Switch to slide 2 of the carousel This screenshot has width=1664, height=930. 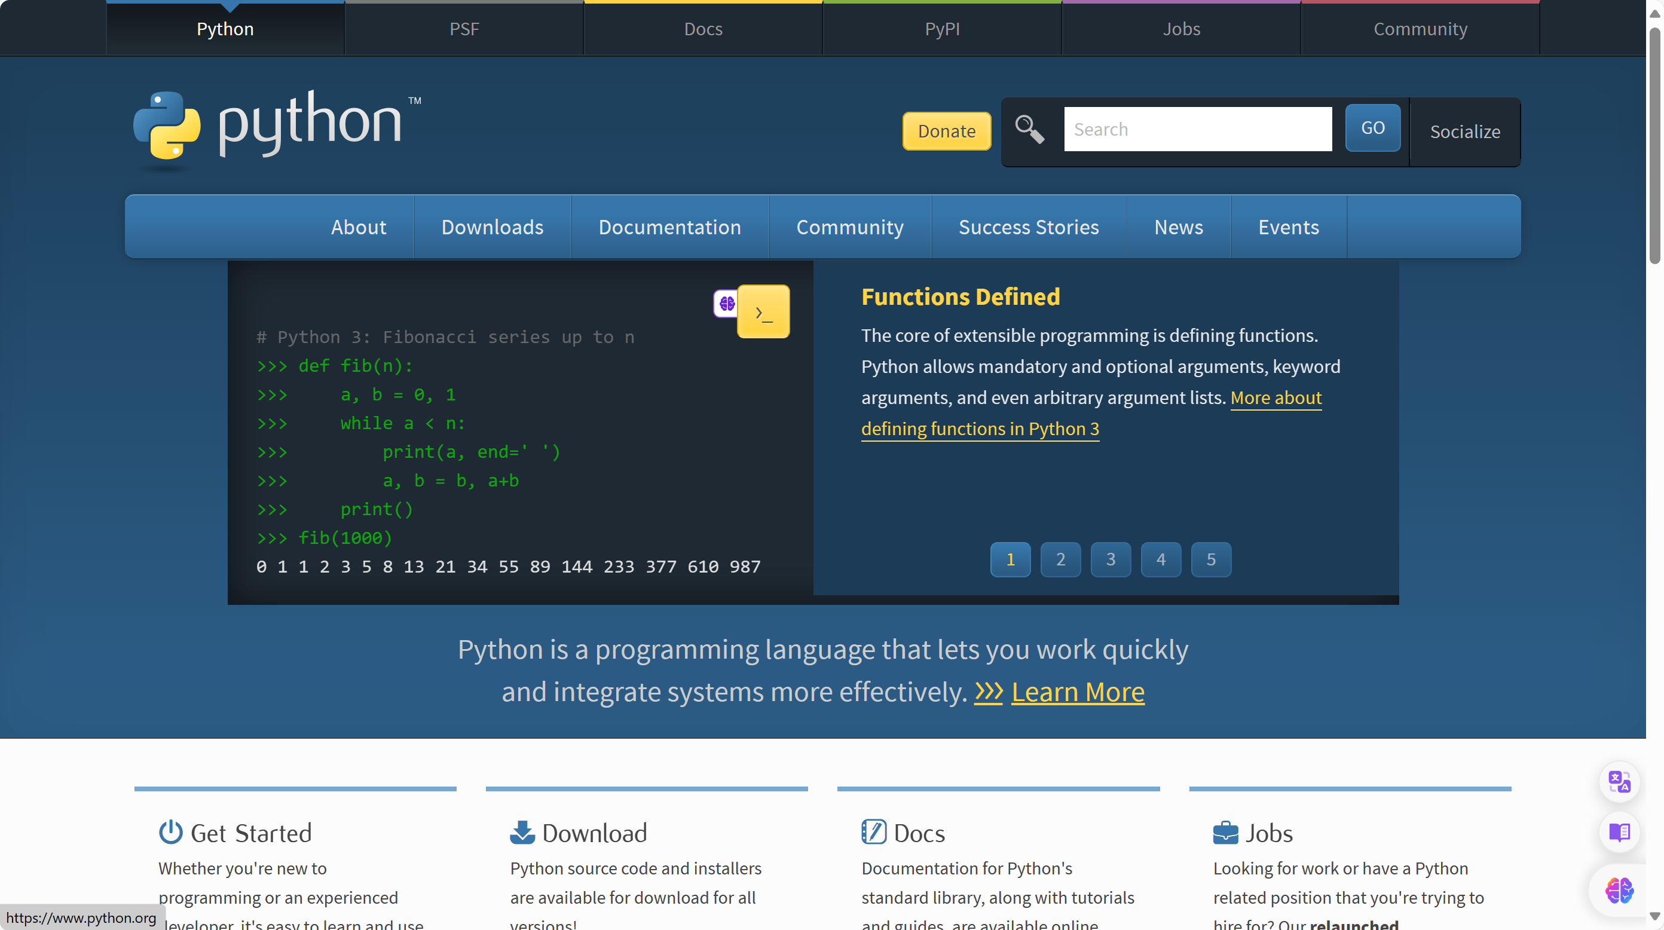point(1060,559)
